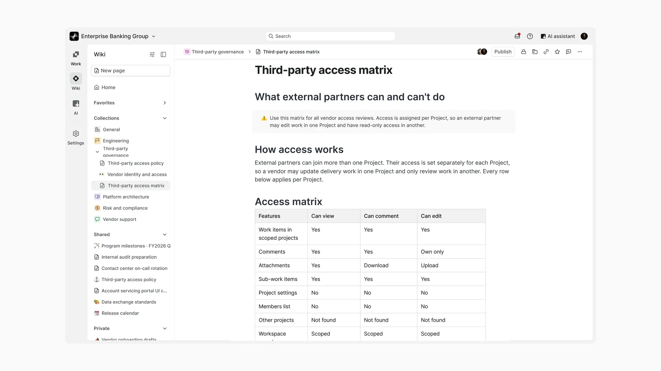The height and width of the screenshot is (371, 661).
Task: Expand the Favorites section
Action: [165, 103]
